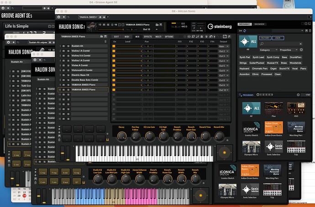Click the Steinberg logo
The width and height of the screenshot is (315, 207).
tap(220, 27)
